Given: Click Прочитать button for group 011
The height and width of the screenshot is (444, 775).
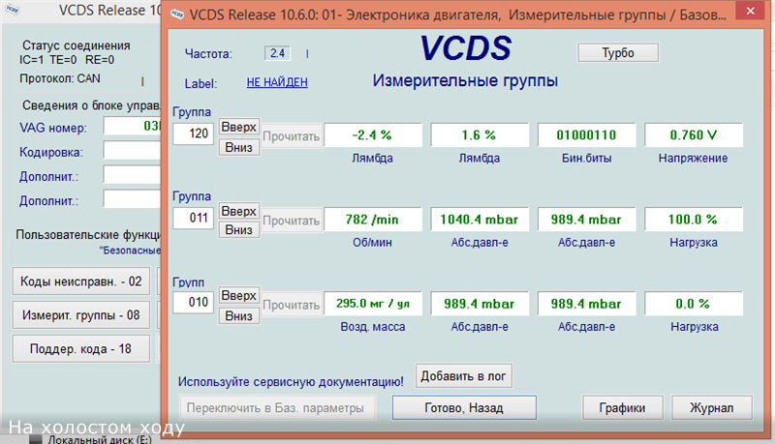Looking at the screenshot, I should pos(292,220).
